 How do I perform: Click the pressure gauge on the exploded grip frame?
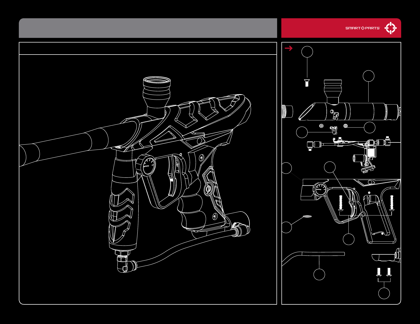pyautogui.click(x=321, y=190)
